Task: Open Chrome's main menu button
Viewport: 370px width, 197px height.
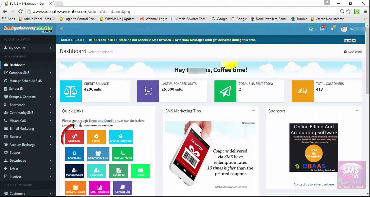Action: coord(365,11)
